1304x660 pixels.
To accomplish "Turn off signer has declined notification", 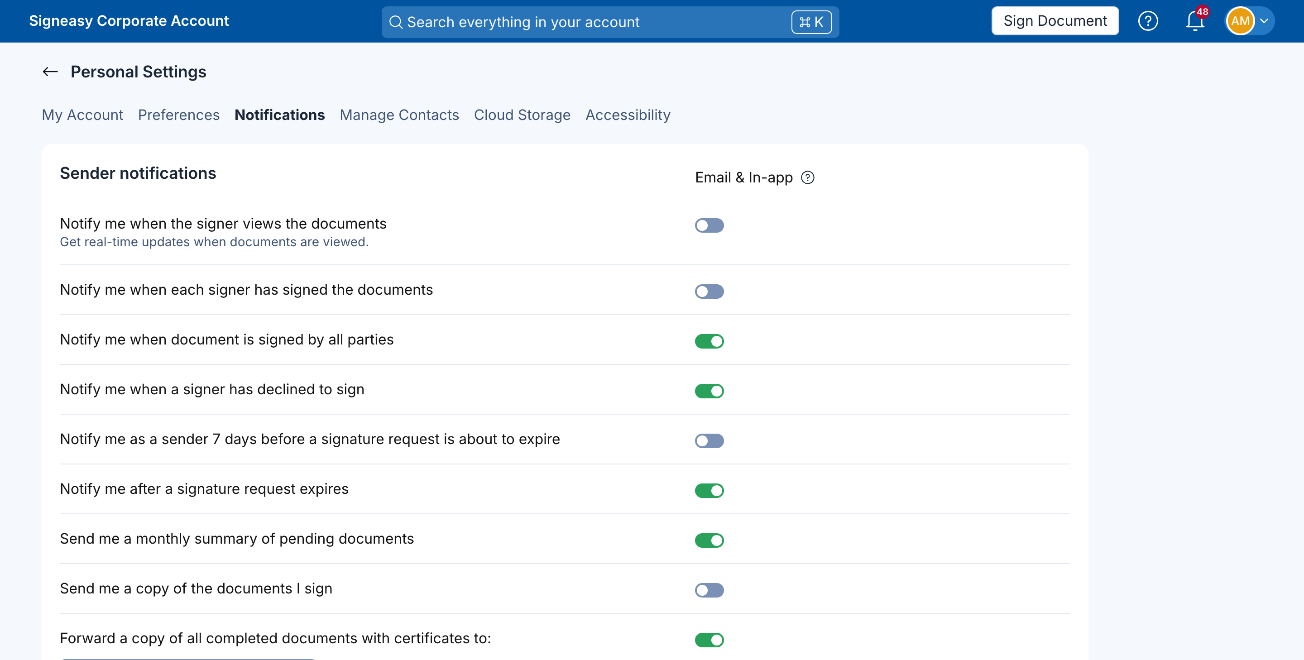I will coord(709,391).
